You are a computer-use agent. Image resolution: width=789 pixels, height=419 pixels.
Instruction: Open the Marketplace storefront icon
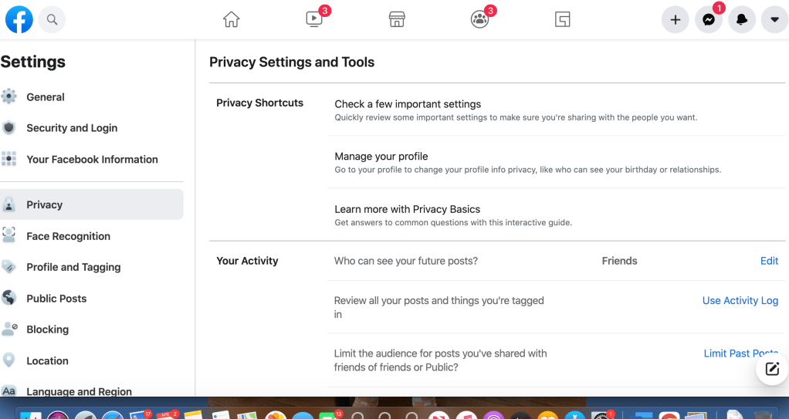(x=397, y=20)
